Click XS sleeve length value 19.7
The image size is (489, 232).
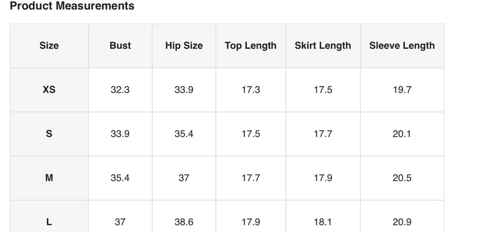402,90
